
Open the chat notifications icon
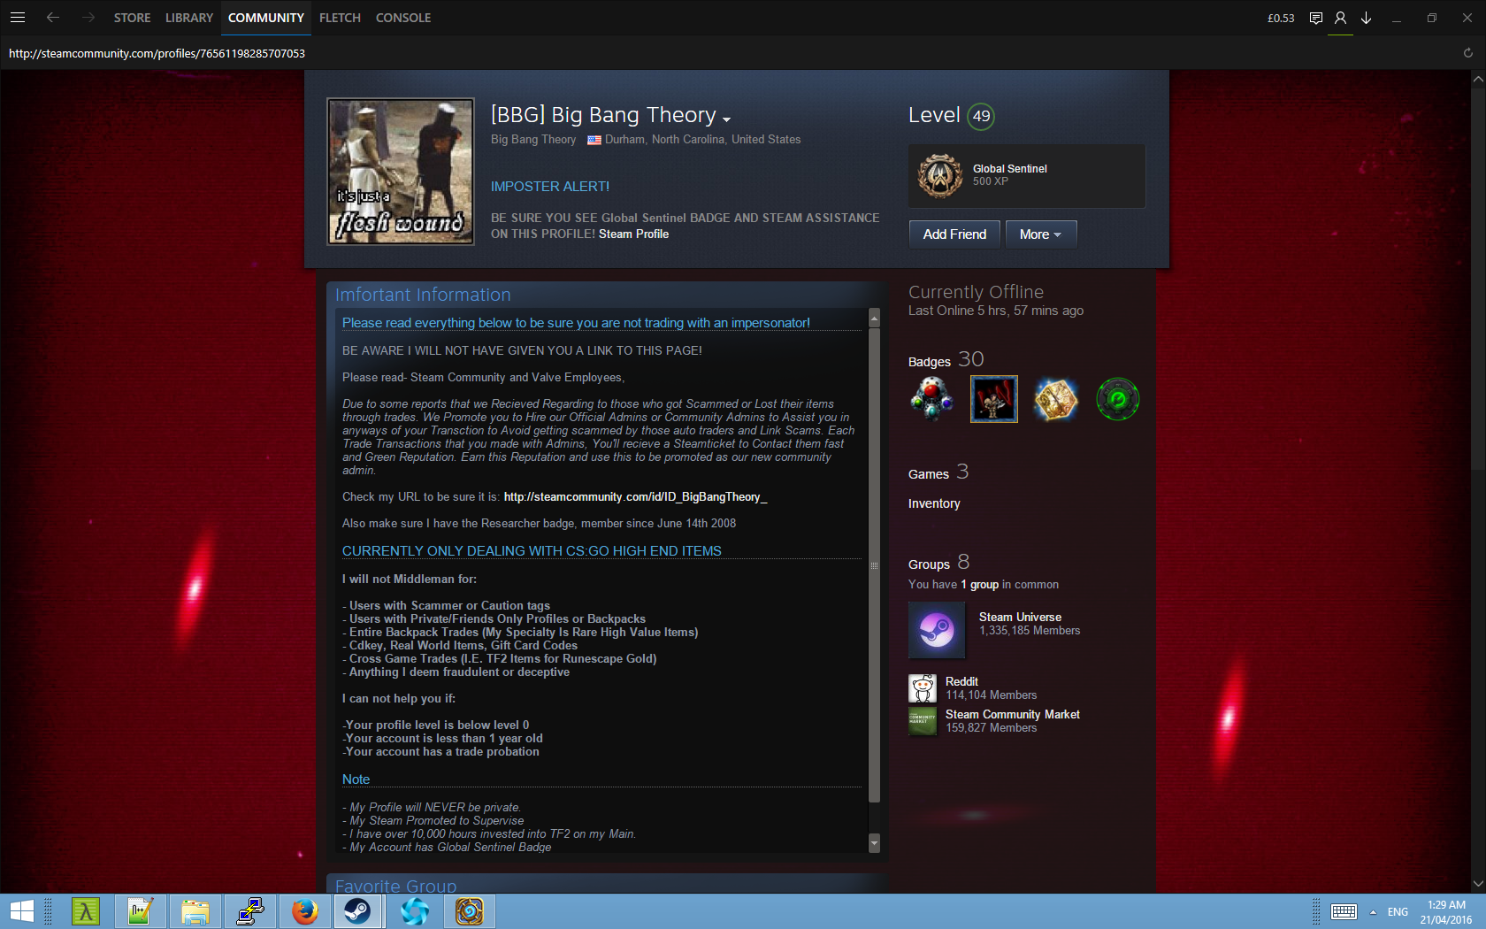(x=1316, y=18)
